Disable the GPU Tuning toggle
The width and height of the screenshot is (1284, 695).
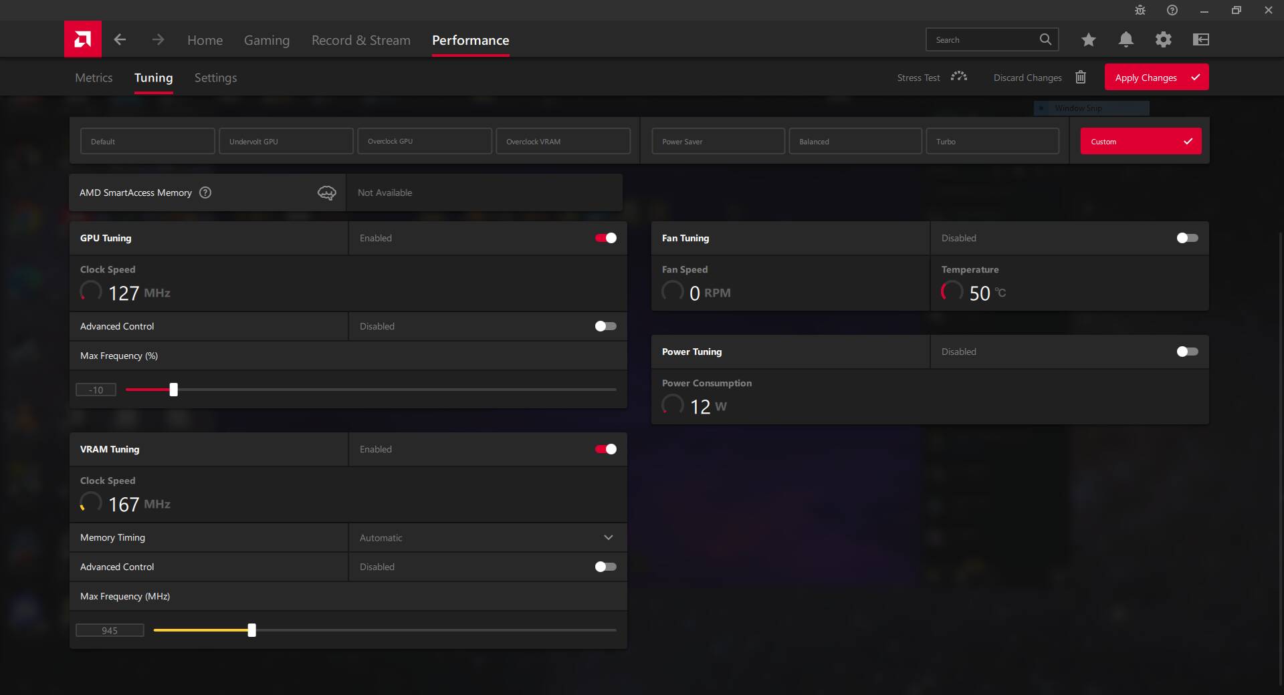pos(605,238)
